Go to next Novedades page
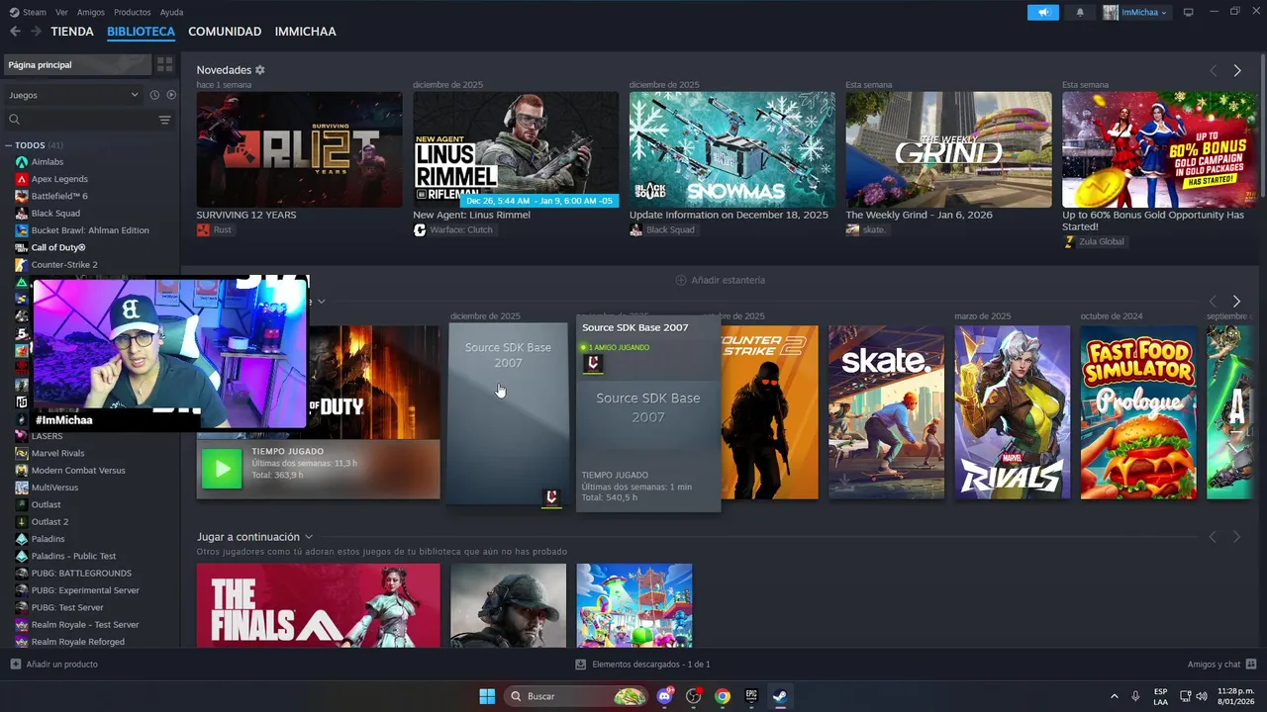Screen dimensions: 1267x712 tap(1237, 70)
